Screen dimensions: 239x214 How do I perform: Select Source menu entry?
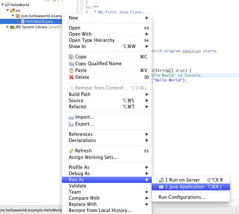107,101
